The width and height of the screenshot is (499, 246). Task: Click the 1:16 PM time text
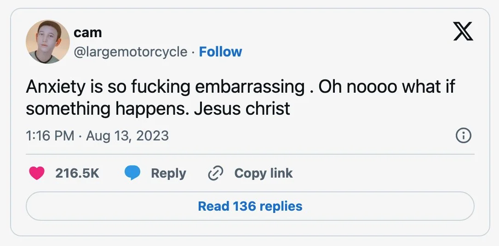[x=49, y=136]
